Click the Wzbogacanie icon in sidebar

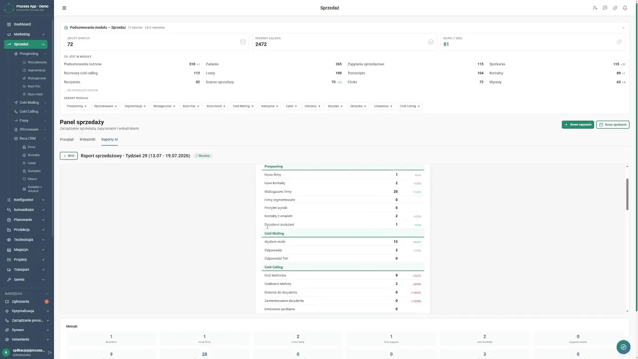[x=24, y=78]
